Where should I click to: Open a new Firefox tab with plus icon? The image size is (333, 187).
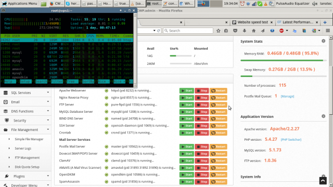(325, 22)
